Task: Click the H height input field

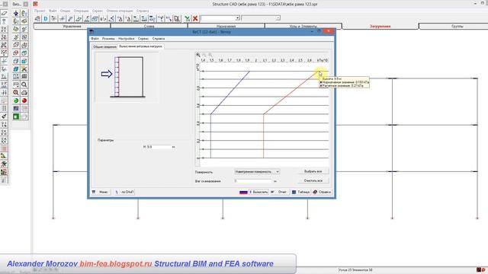Action: [159, 147]
